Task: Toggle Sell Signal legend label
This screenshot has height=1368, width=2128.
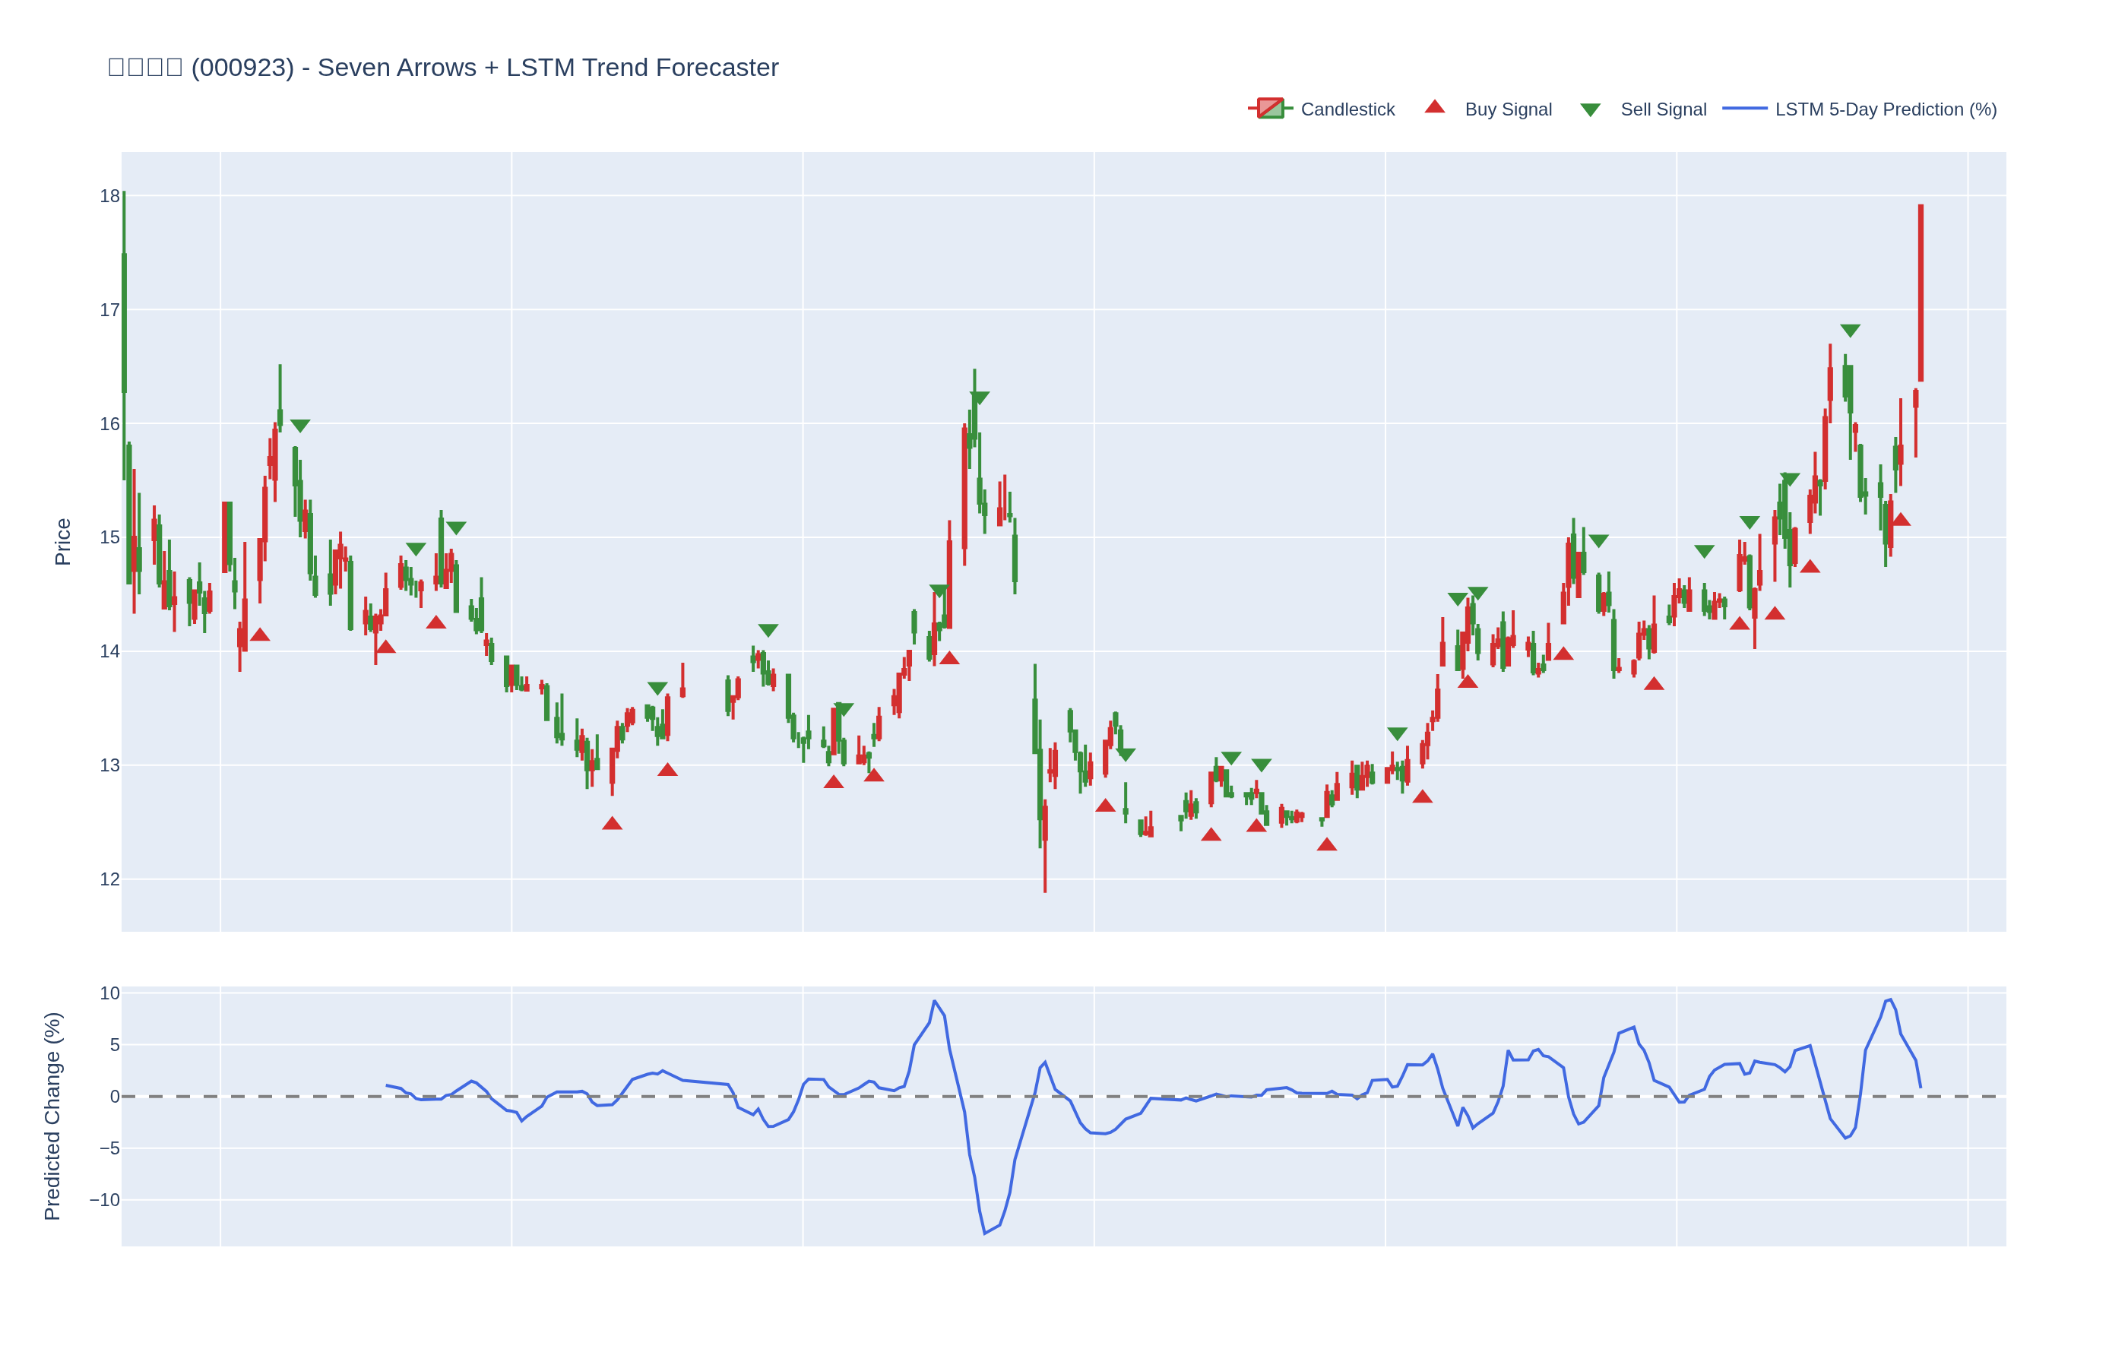Action: (1663, 109)
